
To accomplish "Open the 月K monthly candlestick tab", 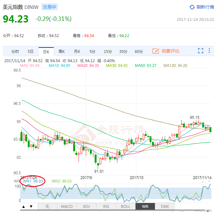I will coord(77,51).
